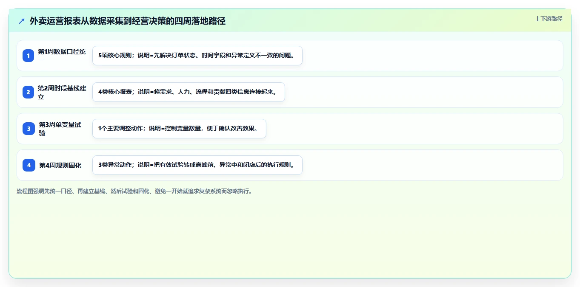Select the 第4周规则固化 label
The height and width of the screenshot is (287, 580).
click(x=60, y=165)
